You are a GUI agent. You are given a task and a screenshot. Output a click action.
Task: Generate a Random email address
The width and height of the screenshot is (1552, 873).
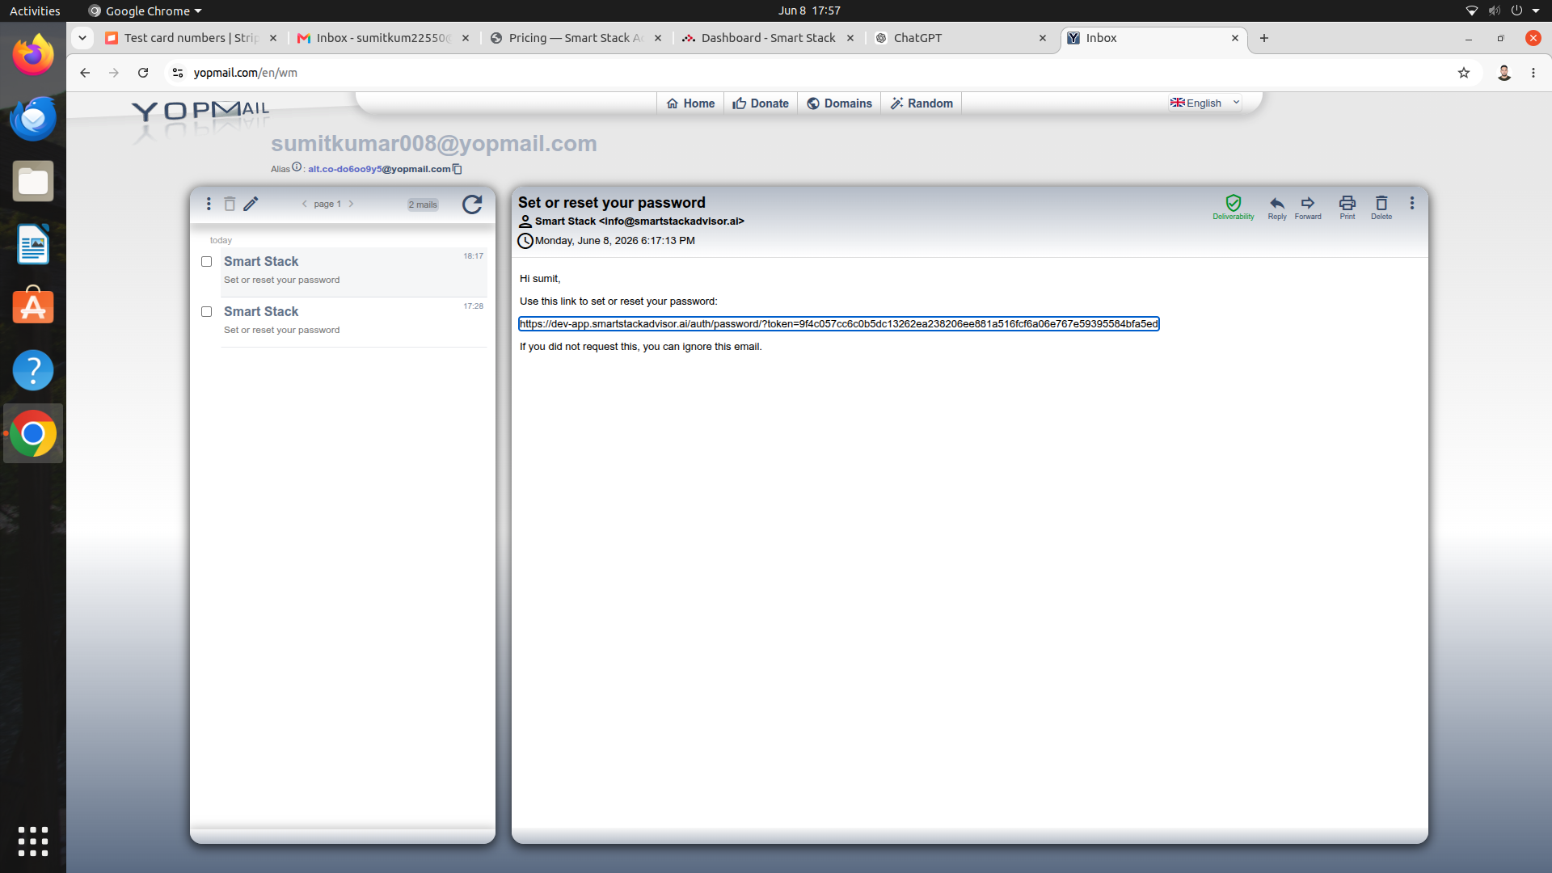(x=921, y=103)
